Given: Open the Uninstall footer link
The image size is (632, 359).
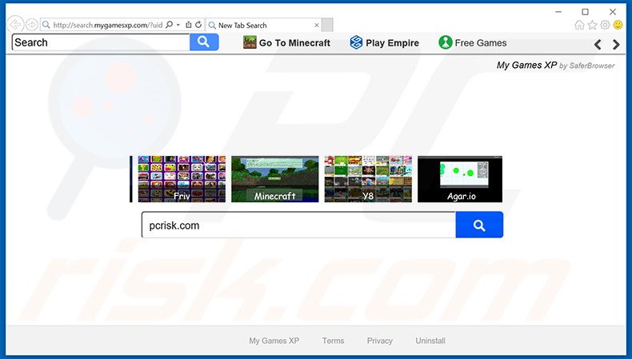Looking at the screenshot, I should tap(430, 341).
